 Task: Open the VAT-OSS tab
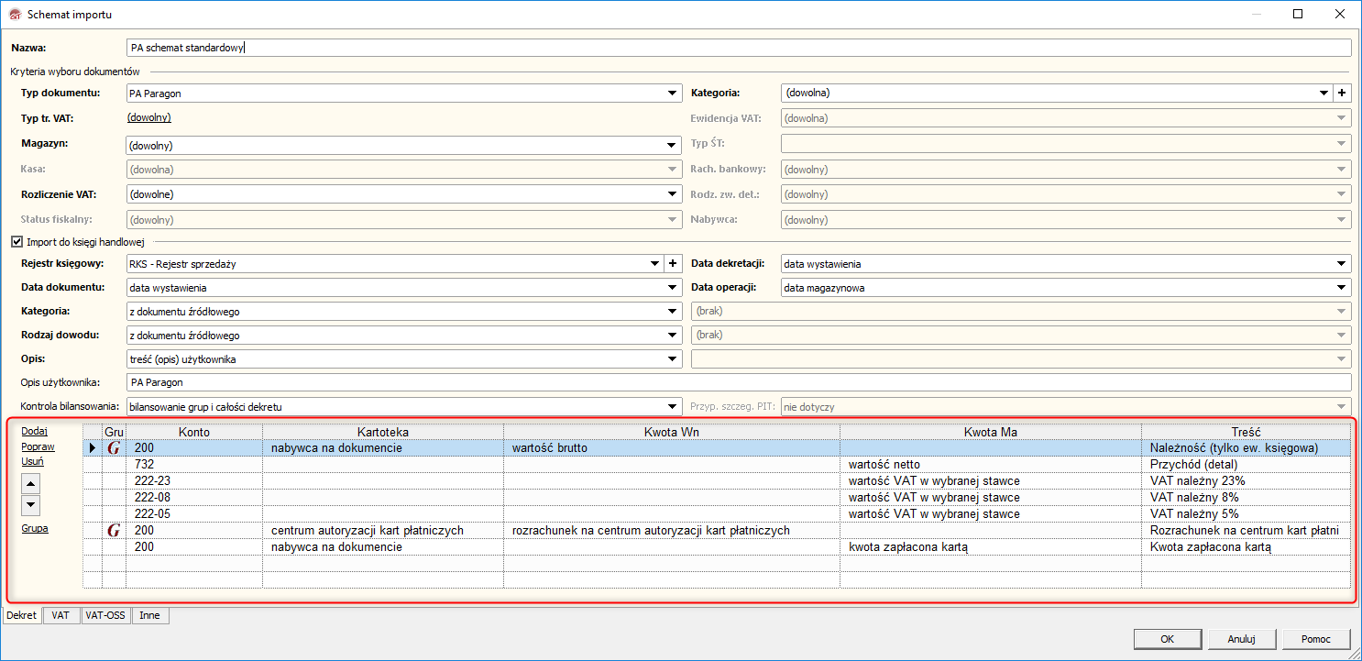(104, 615)
